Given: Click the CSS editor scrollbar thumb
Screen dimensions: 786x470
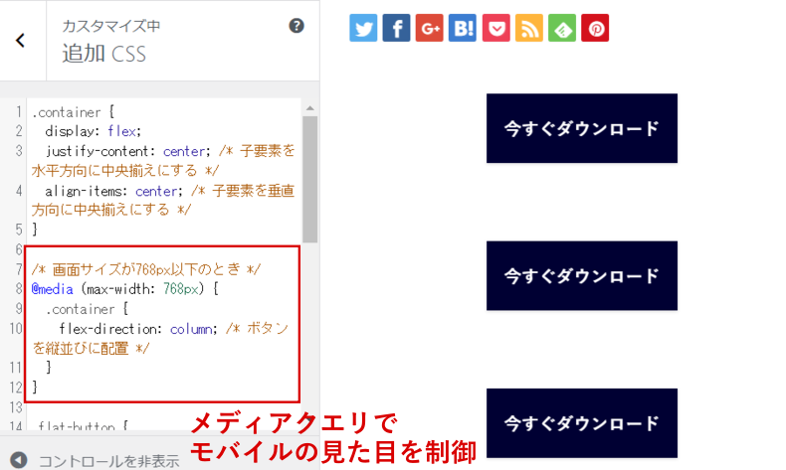Looking at the screenshot, I should (x=310, y=179).
